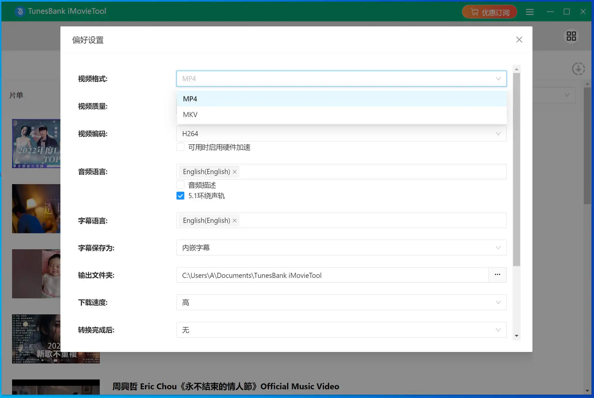
Task: Uncheck the 5.1环绕声轨 checkbox
Action: point(180,196)
